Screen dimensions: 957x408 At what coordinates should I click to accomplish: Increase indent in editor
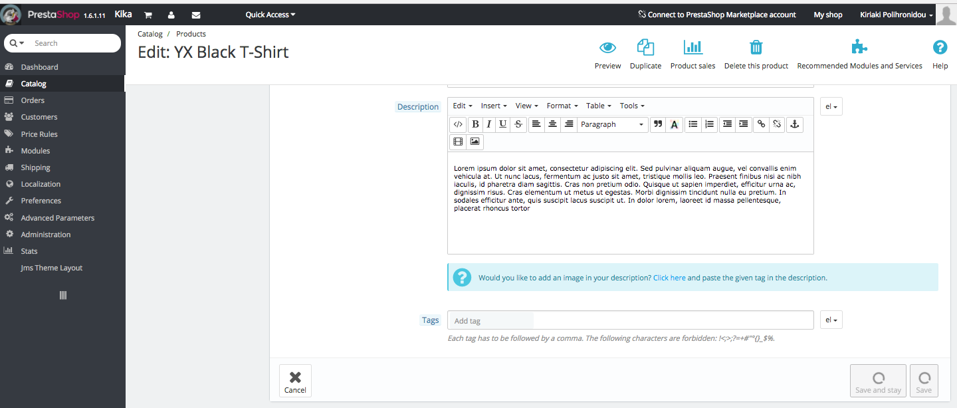(x=744, y=124)
